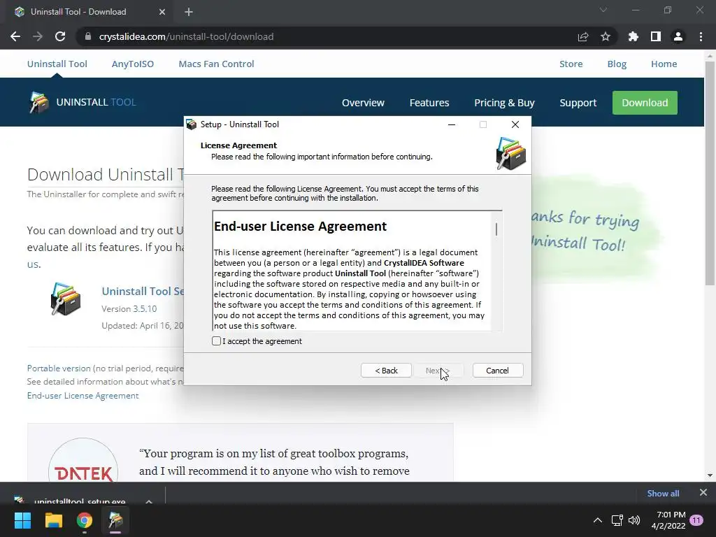The width and height of the screenshot is (716, 537).
Task: Reload the page with the refresh icon
Action: (60, 36)
